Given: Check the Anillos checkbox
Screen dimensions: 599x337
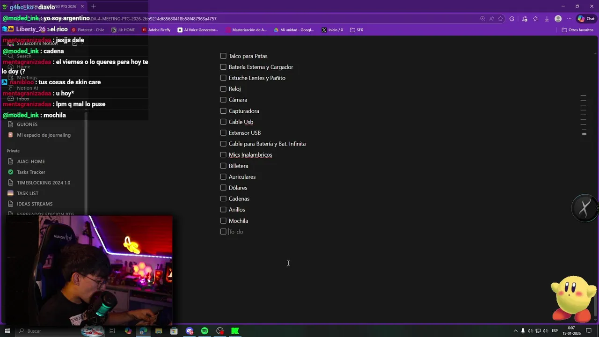Looking at the screenshot, I should click(x=223, y=210).
